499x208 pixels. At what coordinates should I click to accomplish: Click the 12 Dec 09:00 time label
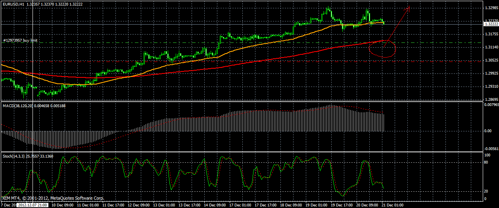[x=138, y=205]
